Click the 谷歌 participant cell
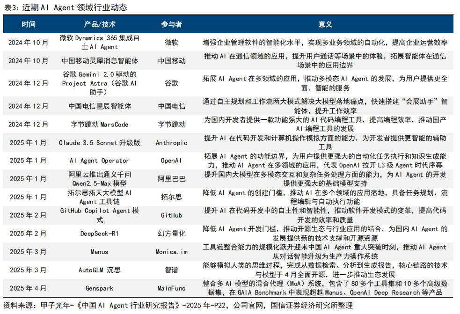The width and height of the screenshot is (460, 314). tap(172, 83)
